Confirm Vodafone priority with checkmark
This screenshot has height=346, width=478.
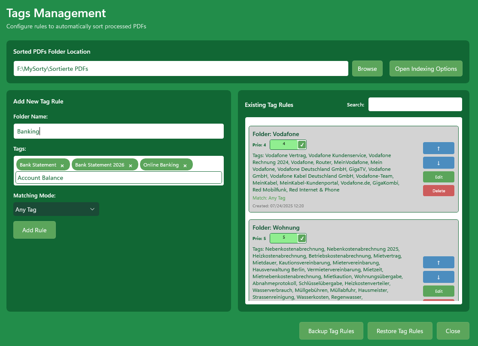tap(302, 145)
